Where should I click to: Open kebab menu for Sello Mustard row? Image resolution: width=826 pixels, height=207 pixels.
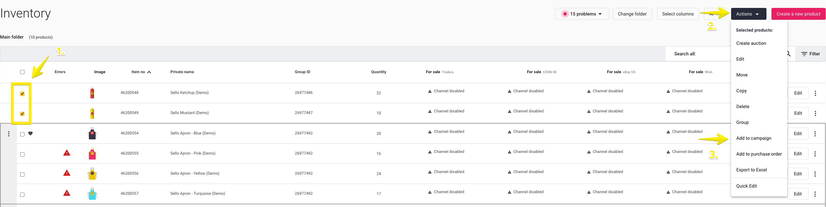815,113
